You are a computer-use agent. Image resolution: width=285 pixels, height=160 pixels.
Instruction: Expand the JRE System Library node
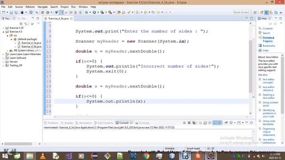tap(7, 50)
